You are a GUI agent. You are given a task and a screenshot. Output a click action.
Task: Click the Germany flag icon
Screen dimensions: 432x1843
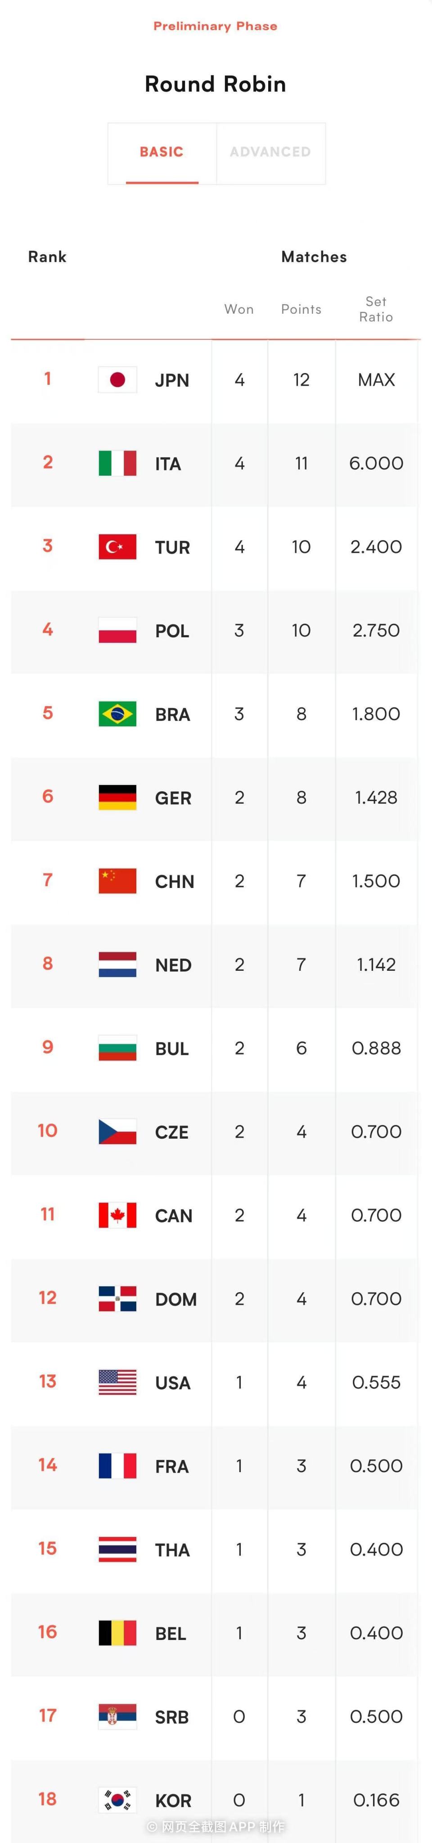117,798
